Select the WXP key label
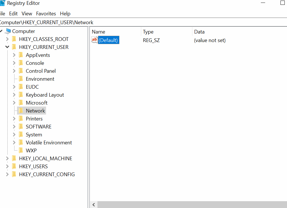This screenshot has height=208, width=287. [x=31, y=150]
